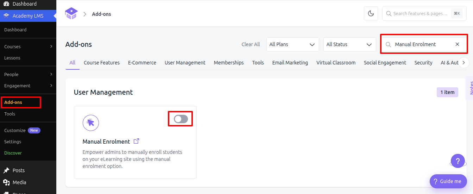Click the Manual Enrolment search field
473x194 pixels.
424,44
